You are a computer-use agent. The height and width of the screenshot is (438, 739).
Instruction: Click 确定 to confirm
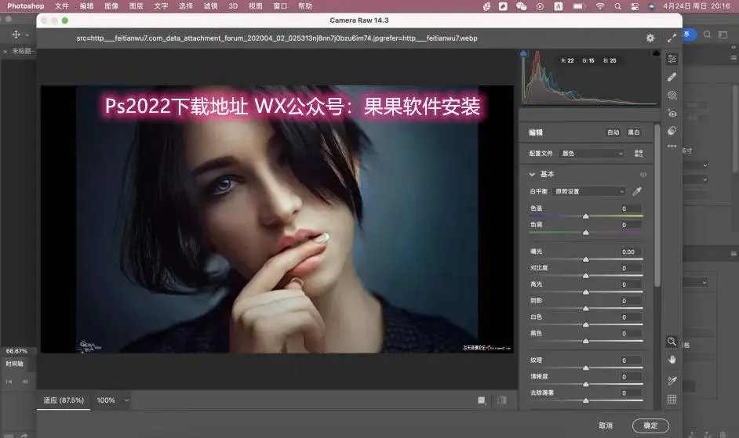[651, 425]
